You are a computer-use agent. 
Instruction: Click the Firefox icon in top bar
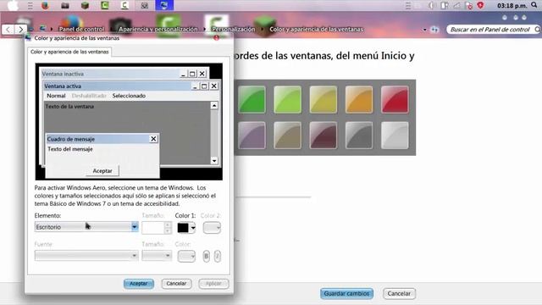(45, 6)
